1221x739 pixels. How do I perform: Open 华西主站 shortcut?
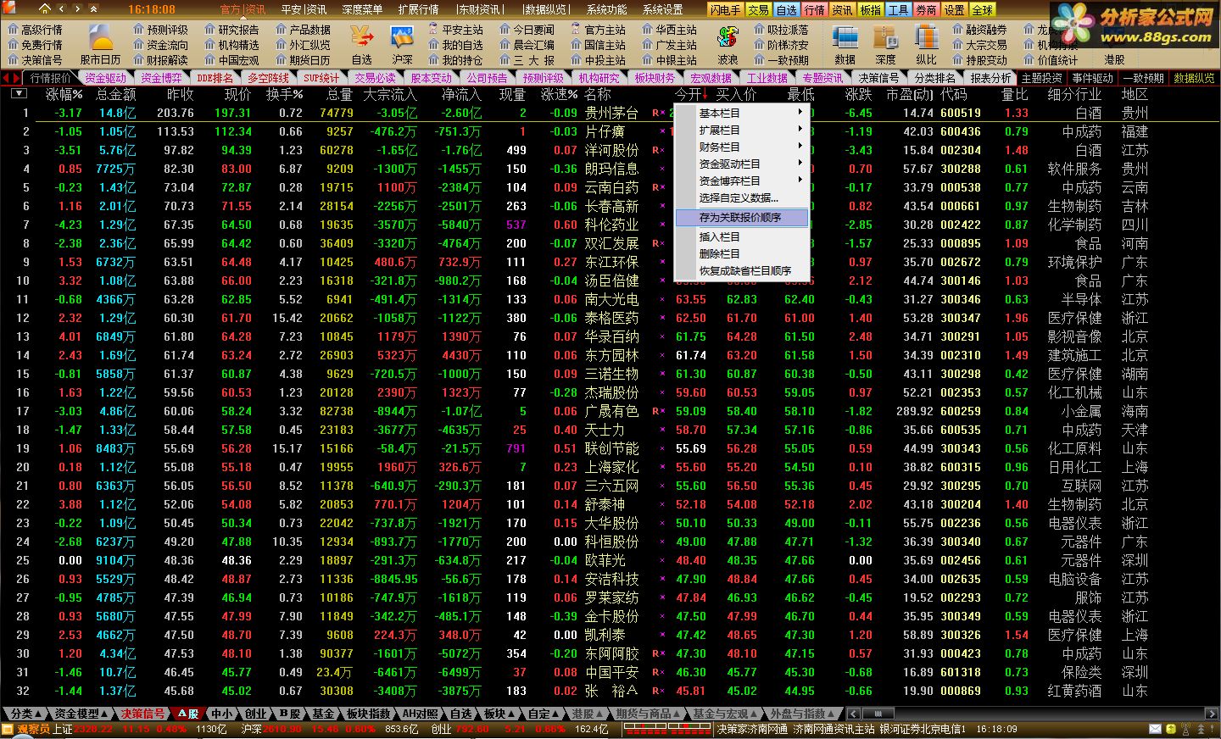coord(669,30)
